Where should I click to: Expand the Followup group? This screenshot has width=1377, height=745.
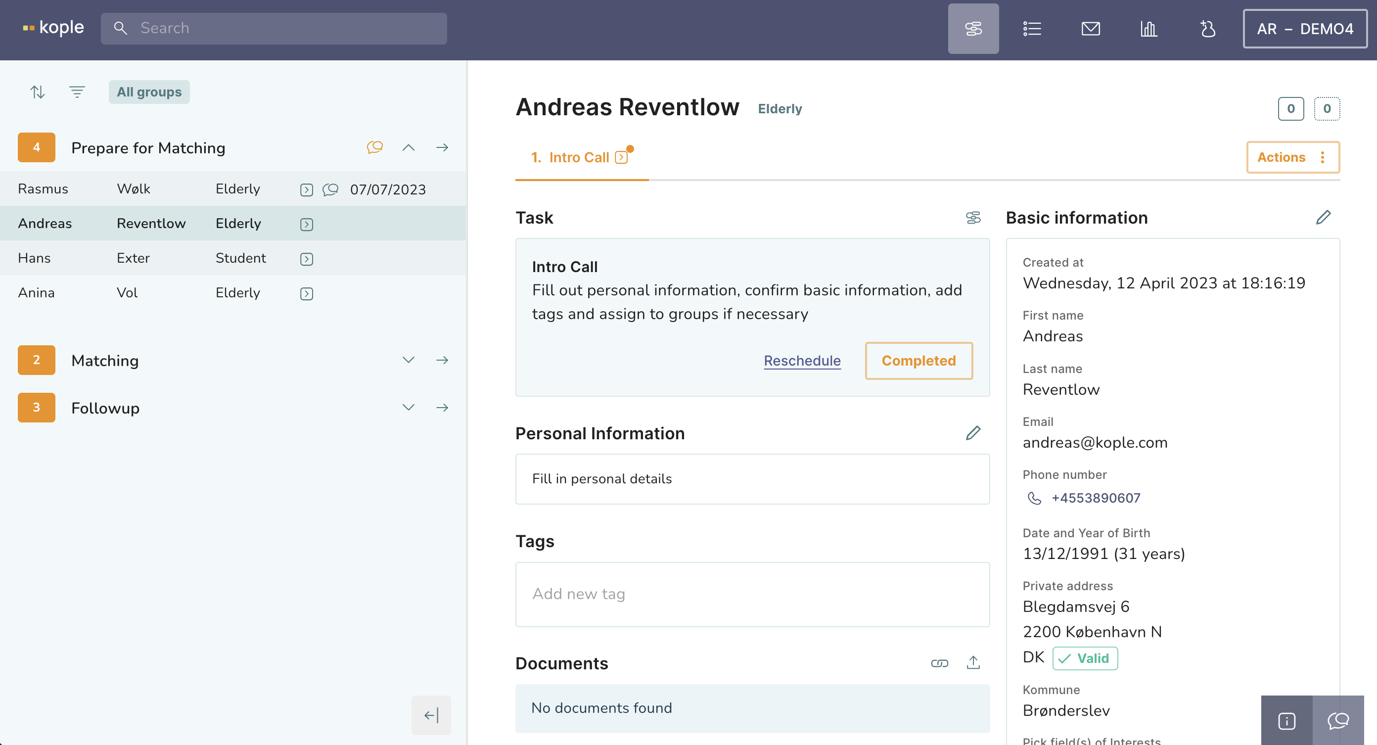(x=409, y=407)
